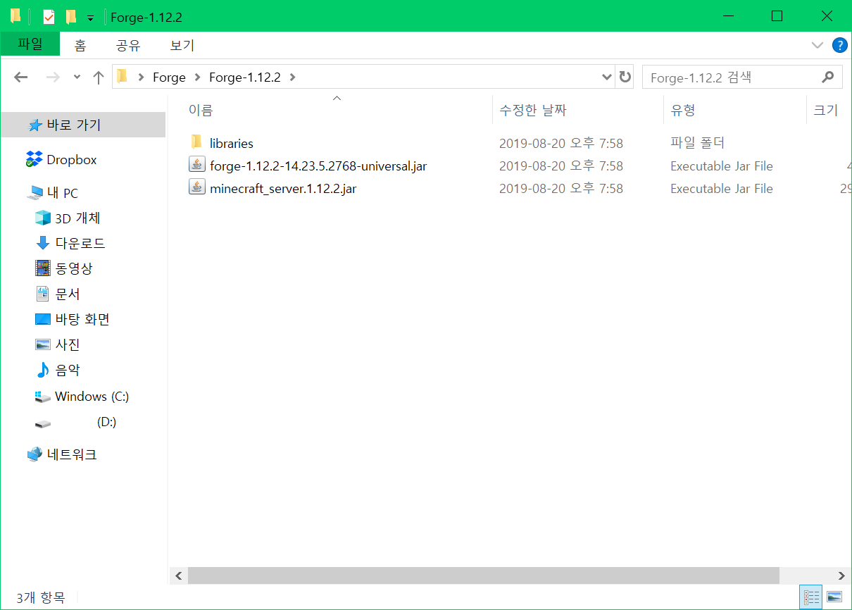Viewport: 852px width, 610px height.
Task: Select 네트워크 in navigation pane
Action: (72, 455)
